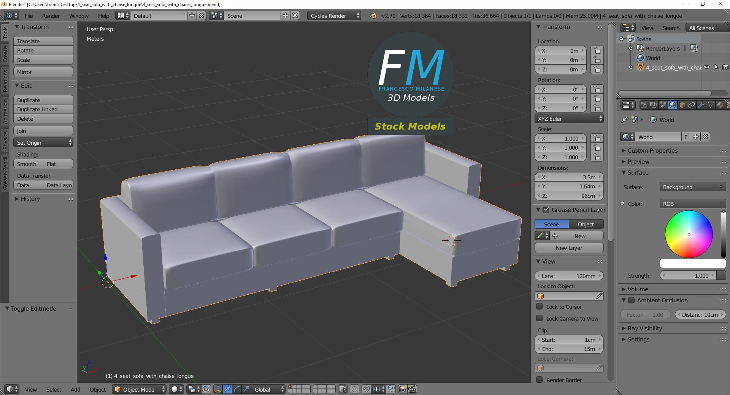This screenshot has height=395, width=730.
Task: Toggle the Grease Pencil Layers checkbox
Action: 546,210
